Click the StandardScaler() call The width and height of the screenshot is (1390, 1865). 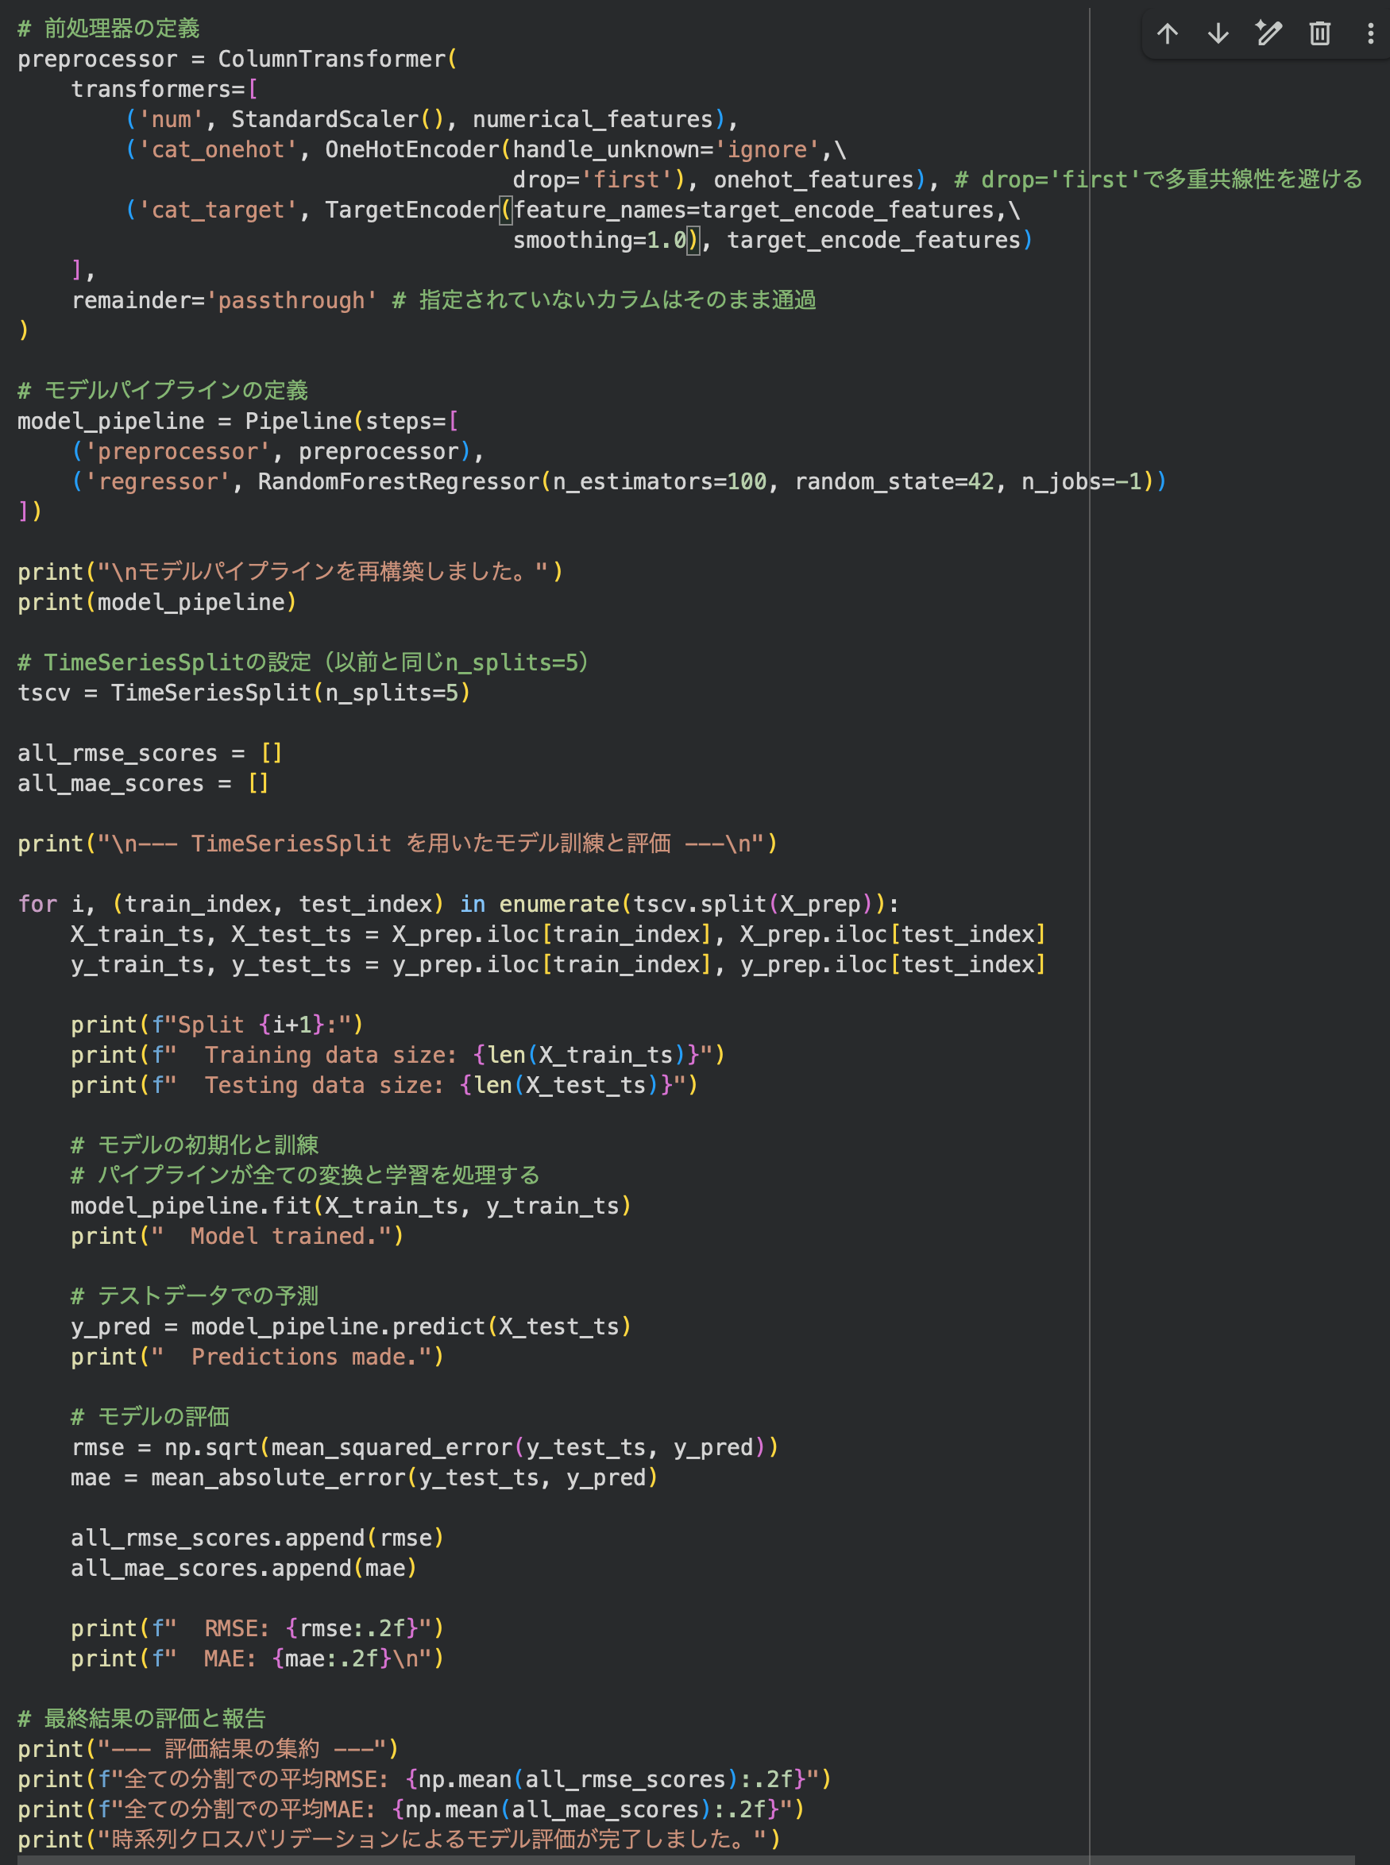point(338,119)
